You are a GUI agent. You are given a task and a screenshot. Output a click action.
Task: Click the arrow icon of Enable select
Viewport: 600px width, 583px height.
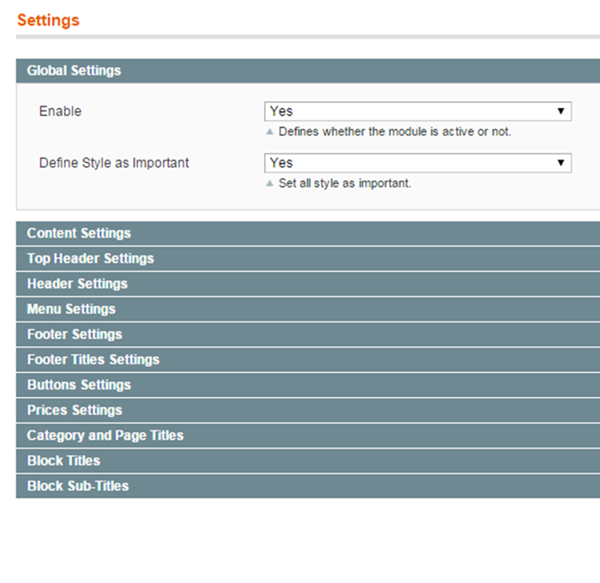tap(561, 111)
